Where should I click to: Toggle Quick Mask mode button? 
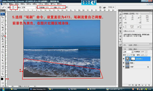tap(3, 83)
